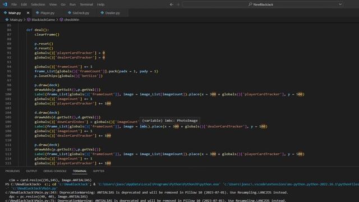This screenshot has height=202, width=359.
Task: Open the Output panel tab
Action: coord(31,171)
